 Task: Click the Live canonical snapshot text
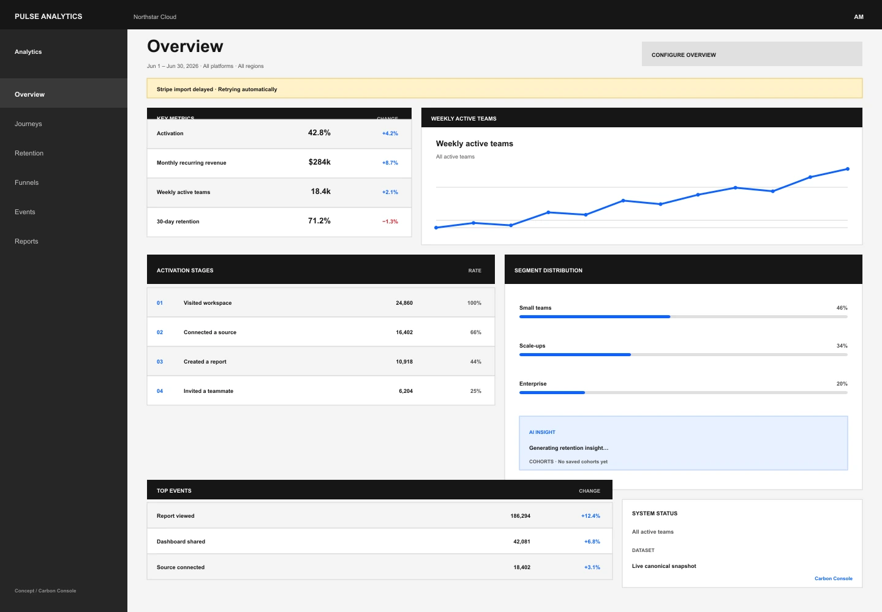click(x=664, y=566)
